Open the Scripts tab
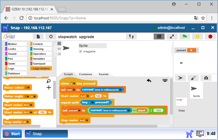 coord(68,74)
